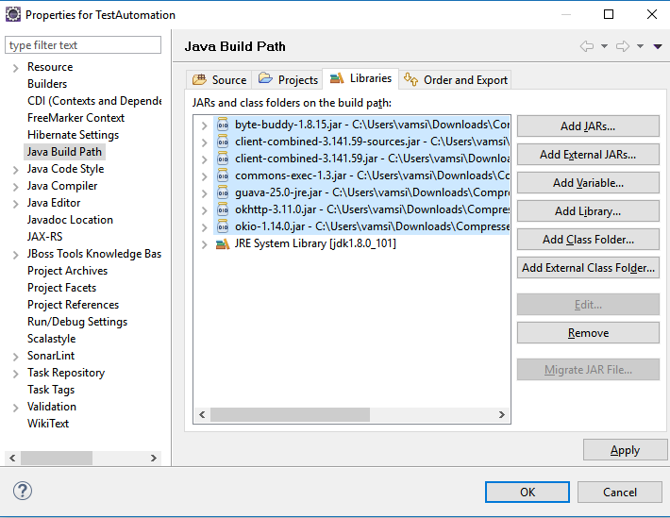Apply the build path changes
Screen dimensions: 670x518
[625, 450]
